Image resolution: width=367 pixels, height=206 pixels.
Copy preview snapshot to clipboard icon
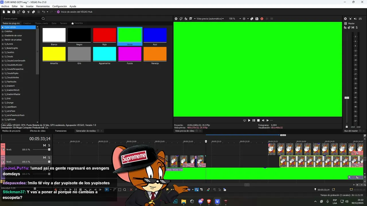252,19
